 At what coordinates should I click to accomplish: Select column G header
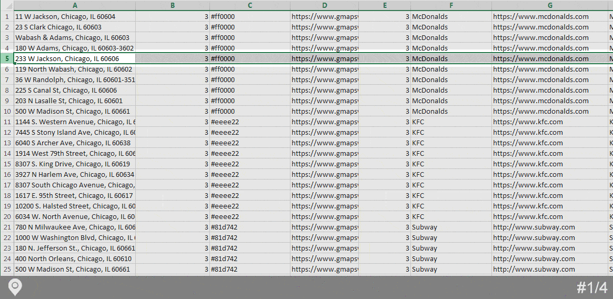tap(550, 5)
